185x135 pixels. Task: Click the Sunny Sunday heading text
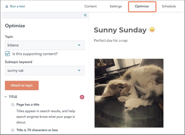pos(120,30)
